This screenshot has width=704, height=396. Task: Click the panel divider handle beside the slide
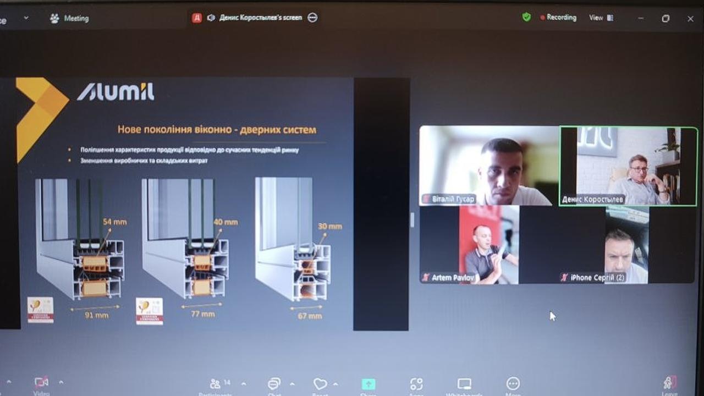(413, 220)
